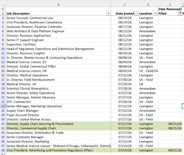Select column C header
Viewport: 184px width, 155px height.
coord(125,5)
